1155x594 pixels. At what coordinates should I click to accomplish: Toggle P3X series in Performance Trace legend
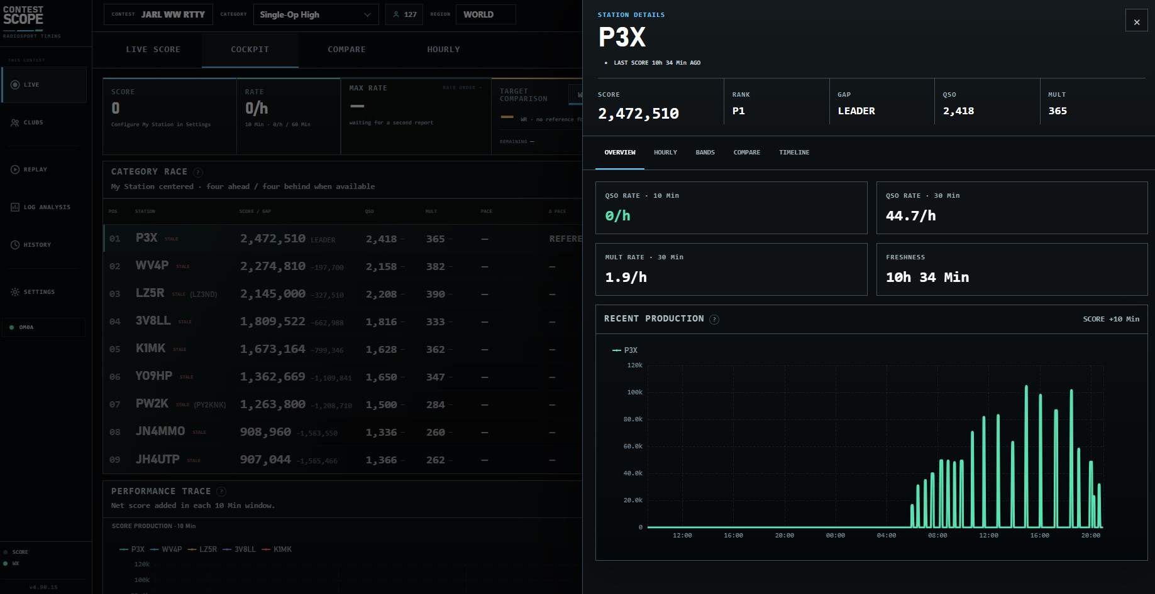[x=132, y=549]
